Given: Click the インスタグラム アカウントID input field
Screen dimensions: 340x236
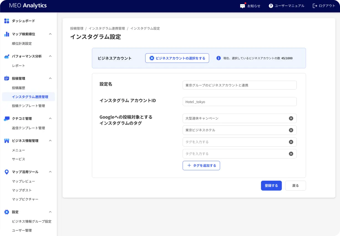Looking at the screenshot, I should pyautogui.click(x=239, y=102).
